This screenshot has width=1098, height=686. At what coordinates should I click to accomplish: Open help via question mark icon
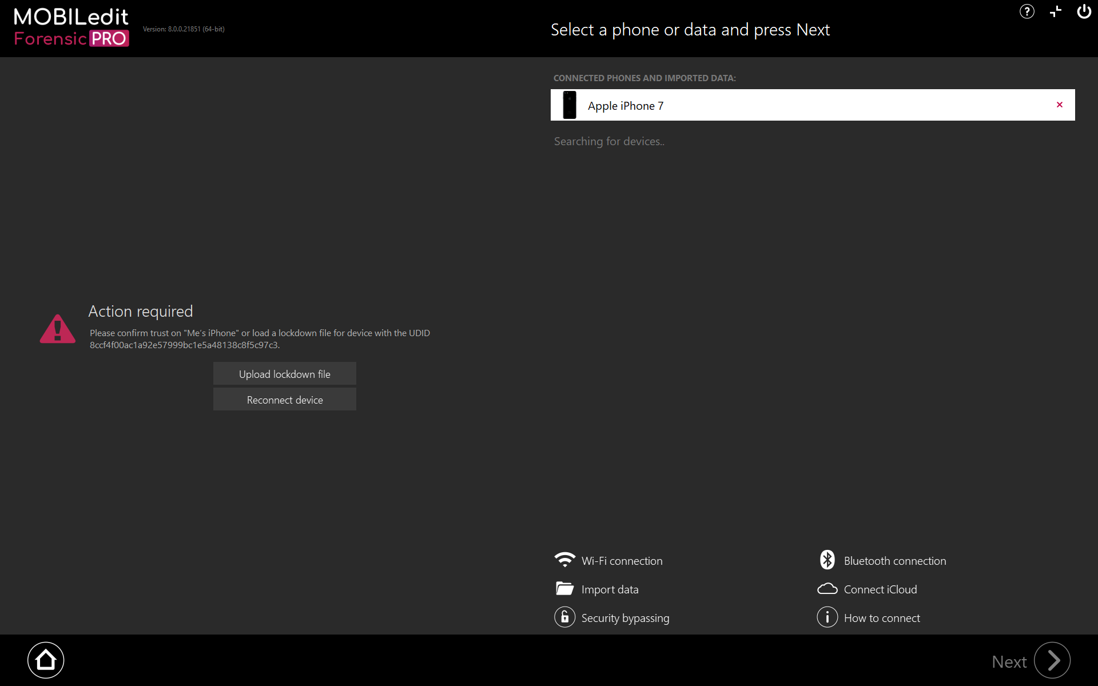point(1027,11)
